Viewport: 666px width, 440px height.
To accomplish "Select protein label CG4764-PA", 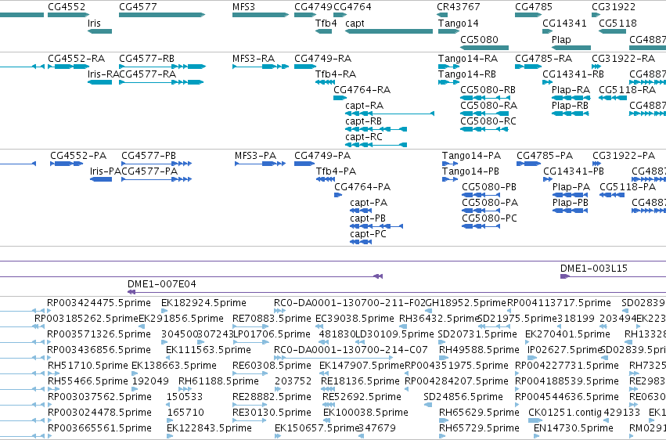I will pos(362,187).
